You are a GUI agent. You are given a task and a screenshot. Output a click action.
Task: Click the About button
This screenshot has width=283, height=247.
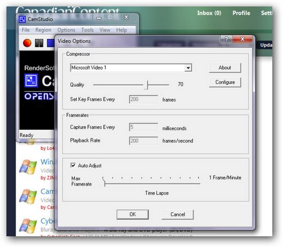click(225, 68)
